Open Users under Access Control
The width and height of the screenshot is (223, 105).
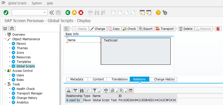tap(20, 75)
